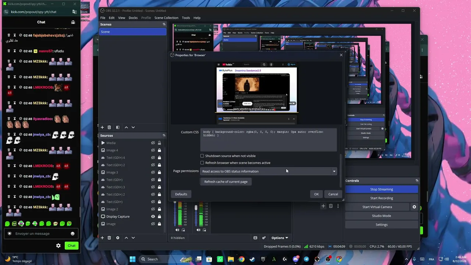This screenshot has width=471, height=265.
Task: Open Steam from the taskbar
Action: pyautogui.click(x=252, y=259)
